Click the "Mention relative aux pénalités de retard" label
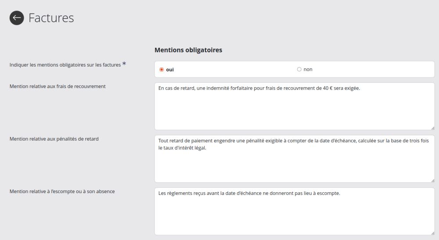The height and width of the screenshot is (240, 439). coord(54,139)
